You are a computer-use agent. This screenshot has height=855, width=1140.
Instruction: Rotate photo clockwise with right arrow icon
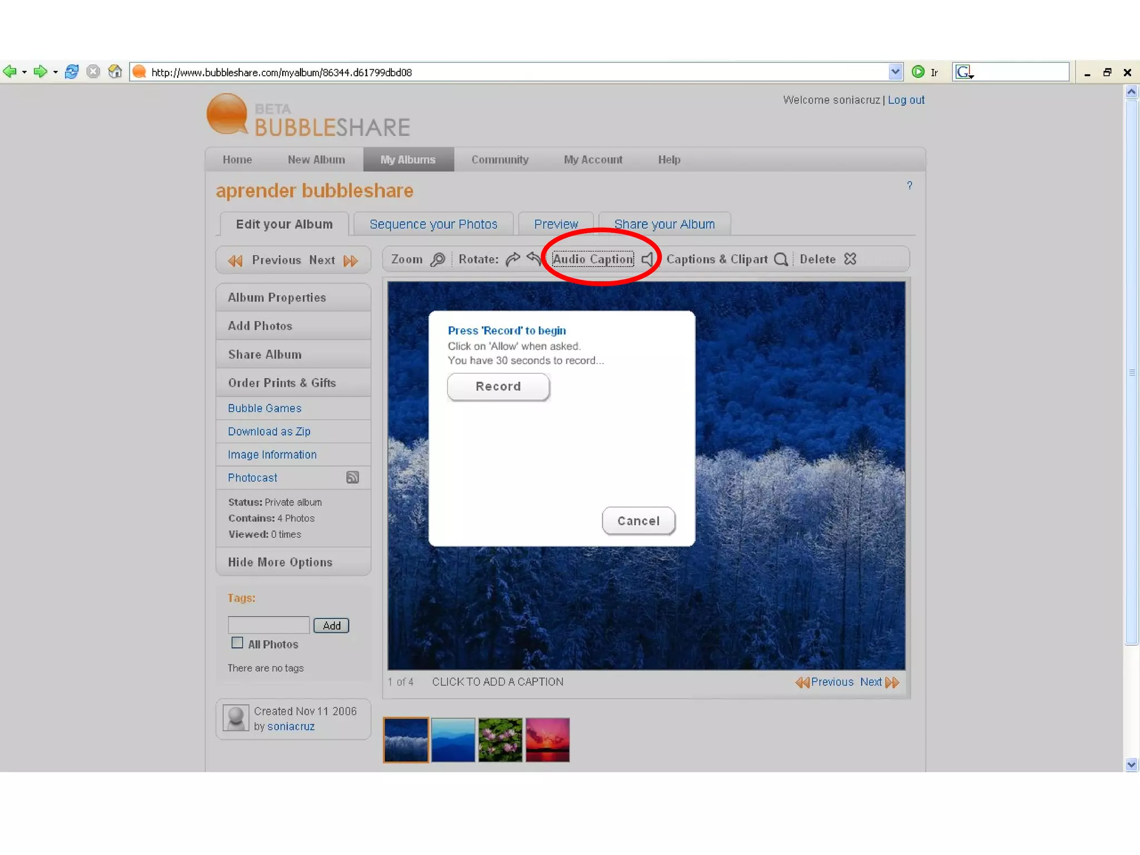pos(513,259)
